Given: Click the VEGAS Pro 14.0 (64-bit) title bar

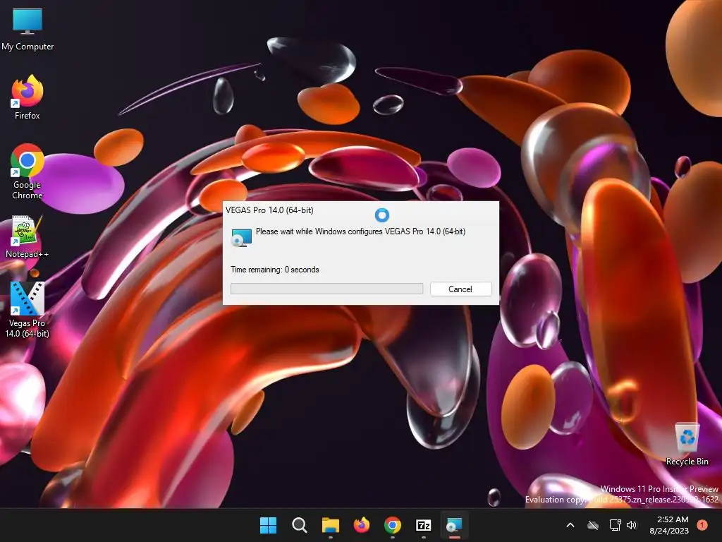Looking at the screenshot, I should 361,210.
